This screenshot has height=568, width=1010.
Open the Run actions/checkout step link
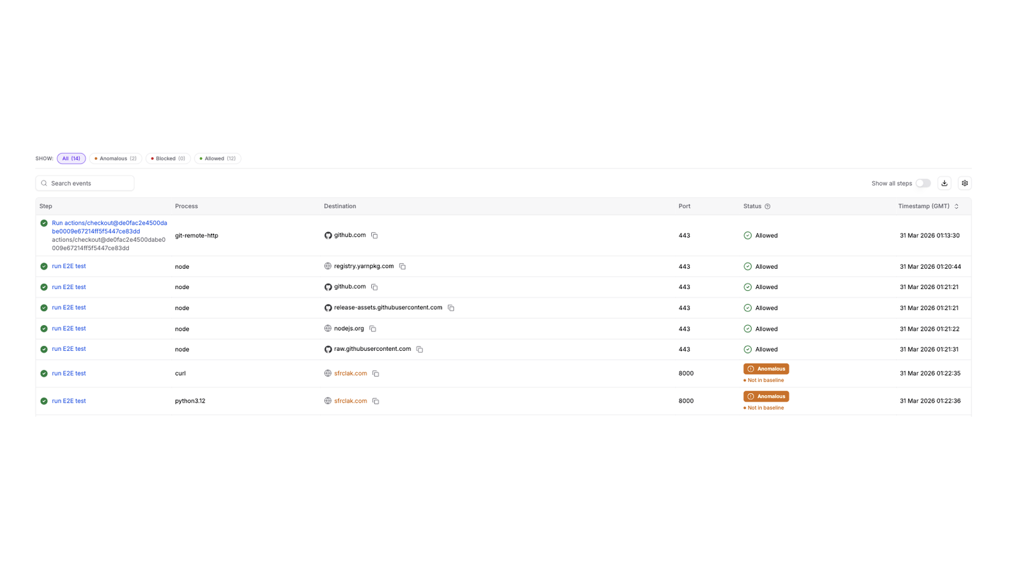[109, 227]
